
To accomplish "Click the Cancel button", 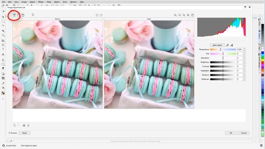I will [x=243, y=133].
